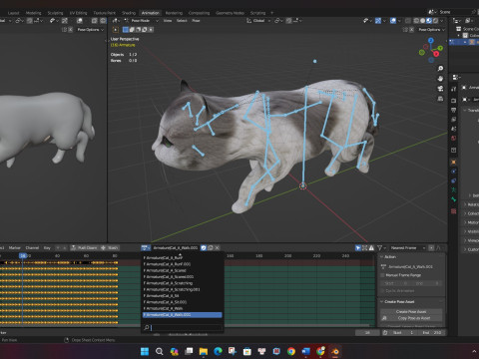Click the Copy Pose as Asset button
The width and height of the screenshot is (479, 359).
[411, 318]
